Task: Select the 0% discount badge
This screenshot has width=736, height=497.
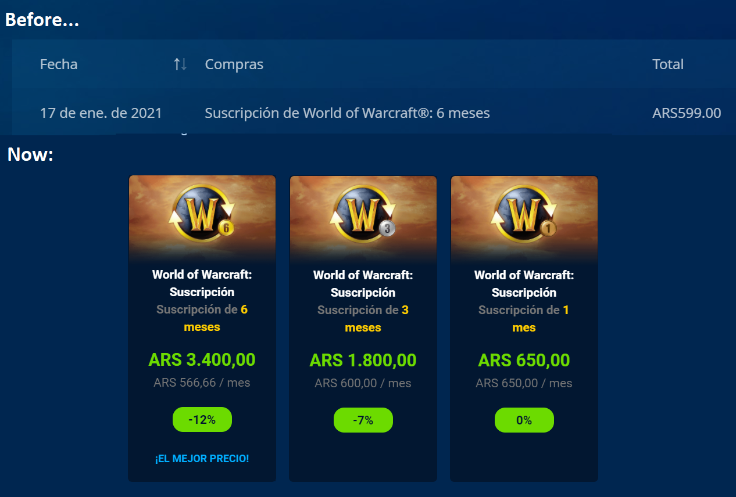Action: [524, 420]
